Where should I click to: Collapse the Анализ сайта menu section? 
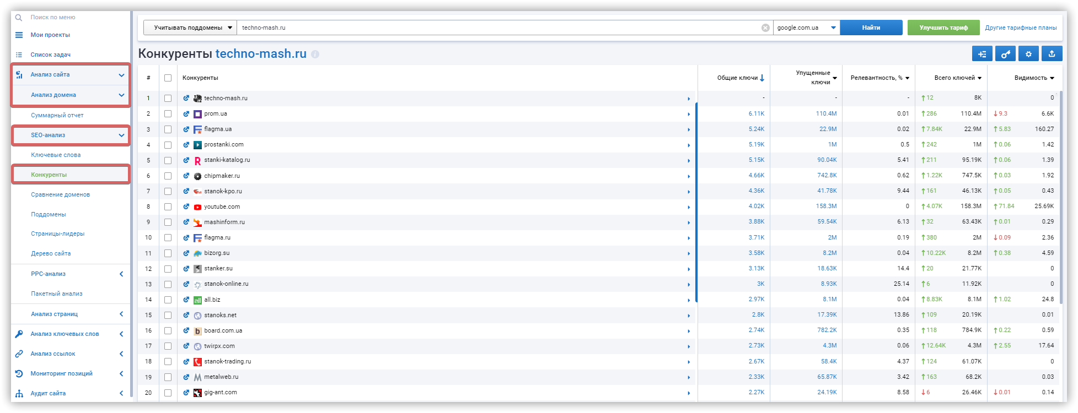[121, 75]
